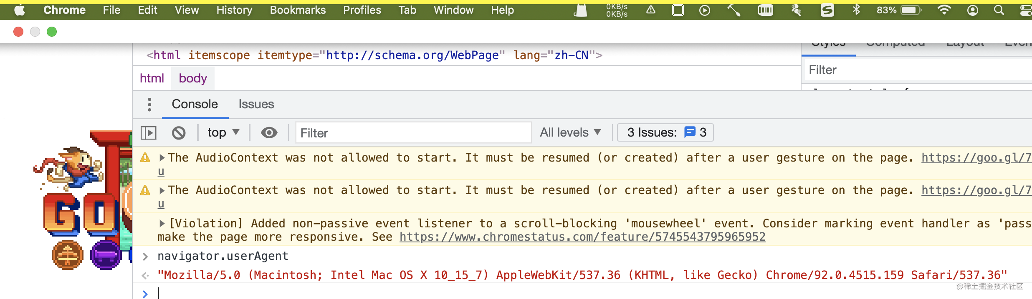Viewport: 1032px width, 299px height.
Task: Click the clear console icon
Action: click(x=179, y=133)
